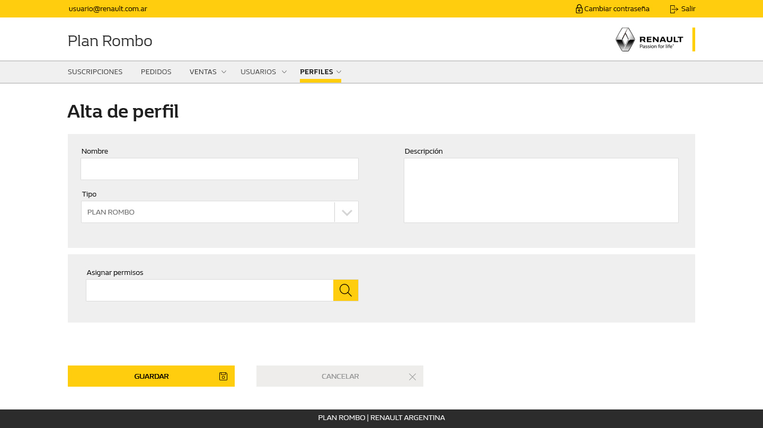This screenshot has height=428, width=763.
Task: Click the Tipo field label
Action: [x=89, y=194]
